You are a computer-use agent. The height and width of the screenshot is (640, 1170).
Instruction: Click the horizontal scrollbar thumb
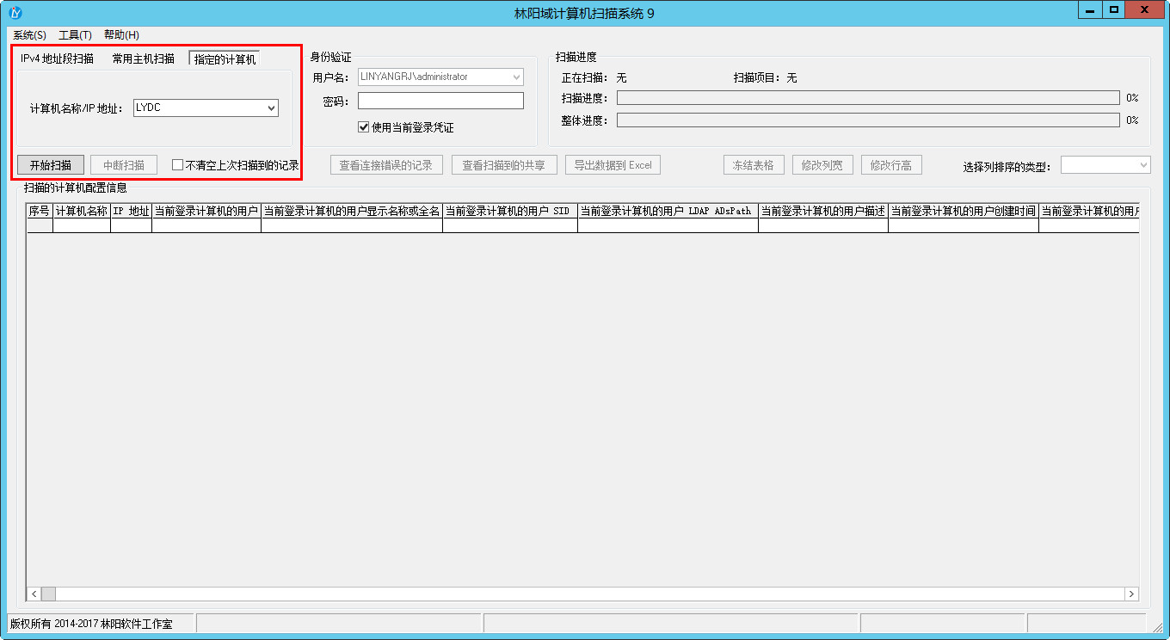(48, 594)
